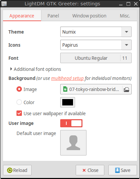Maximize the settings window
This screenshot has width=140, height=179.
pos(128,4)
